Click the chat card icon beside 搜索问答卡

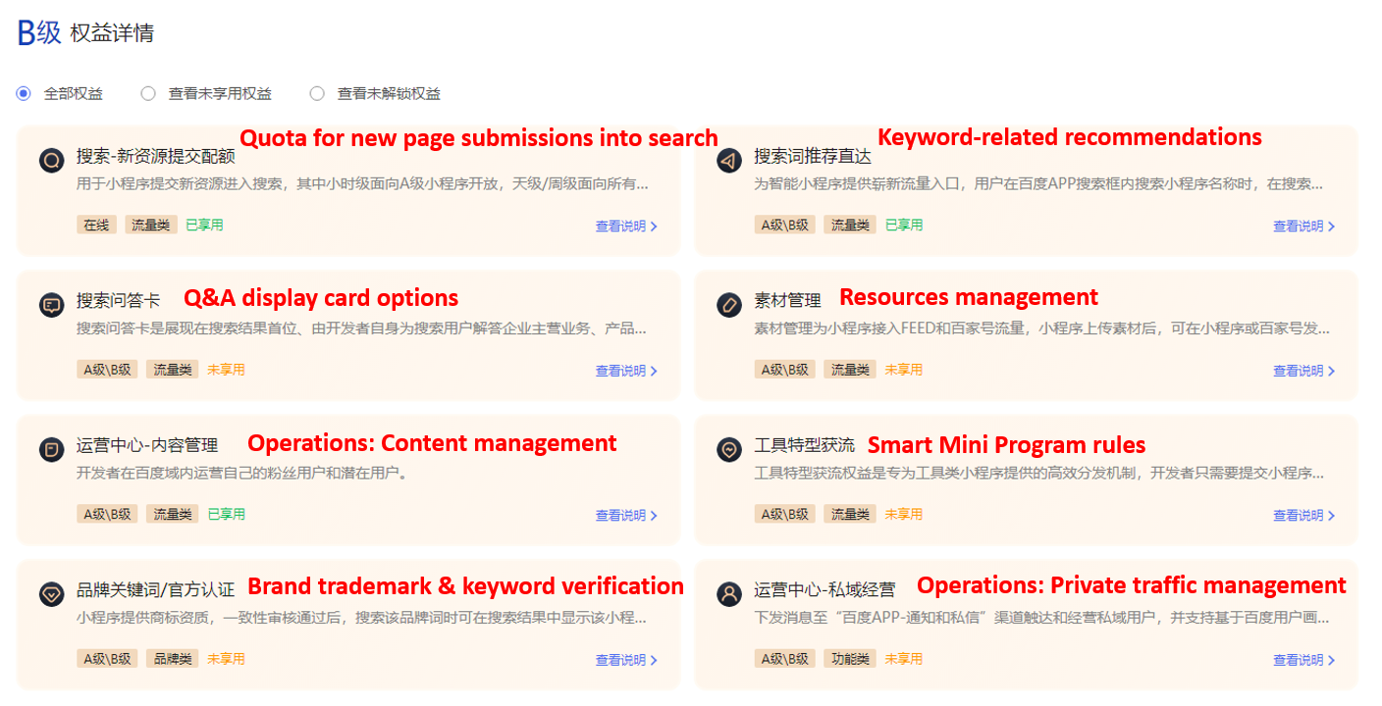point(52,304)
